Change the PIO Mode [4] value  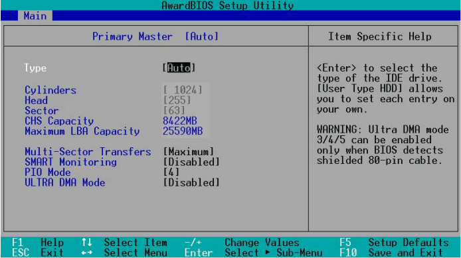click(171, 172)
